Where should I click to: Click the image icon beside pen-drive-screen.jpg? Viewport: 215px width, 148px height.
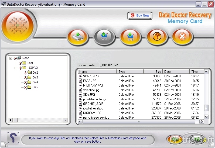[x=80, y=118]
